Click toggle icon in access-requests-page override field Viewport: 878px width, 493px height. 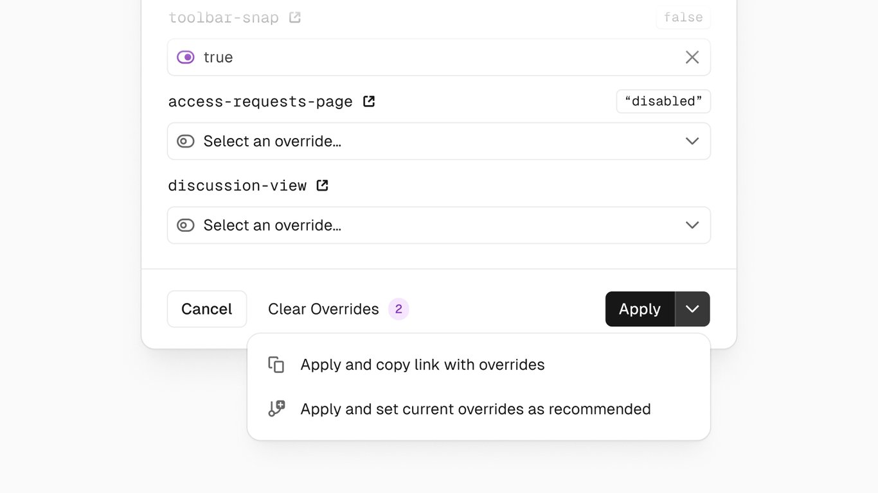[x=186, y=141]
